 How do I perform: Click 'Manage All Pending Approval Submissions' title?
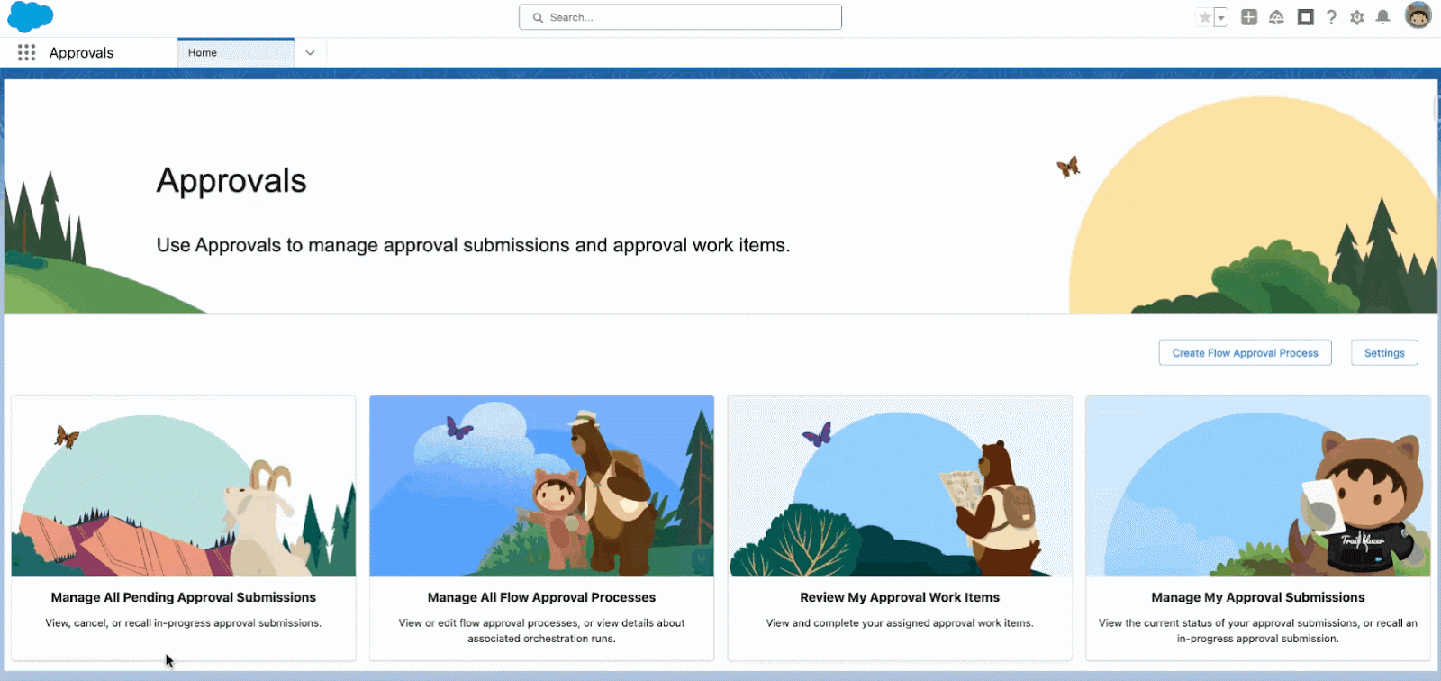(x=184, y=597)
